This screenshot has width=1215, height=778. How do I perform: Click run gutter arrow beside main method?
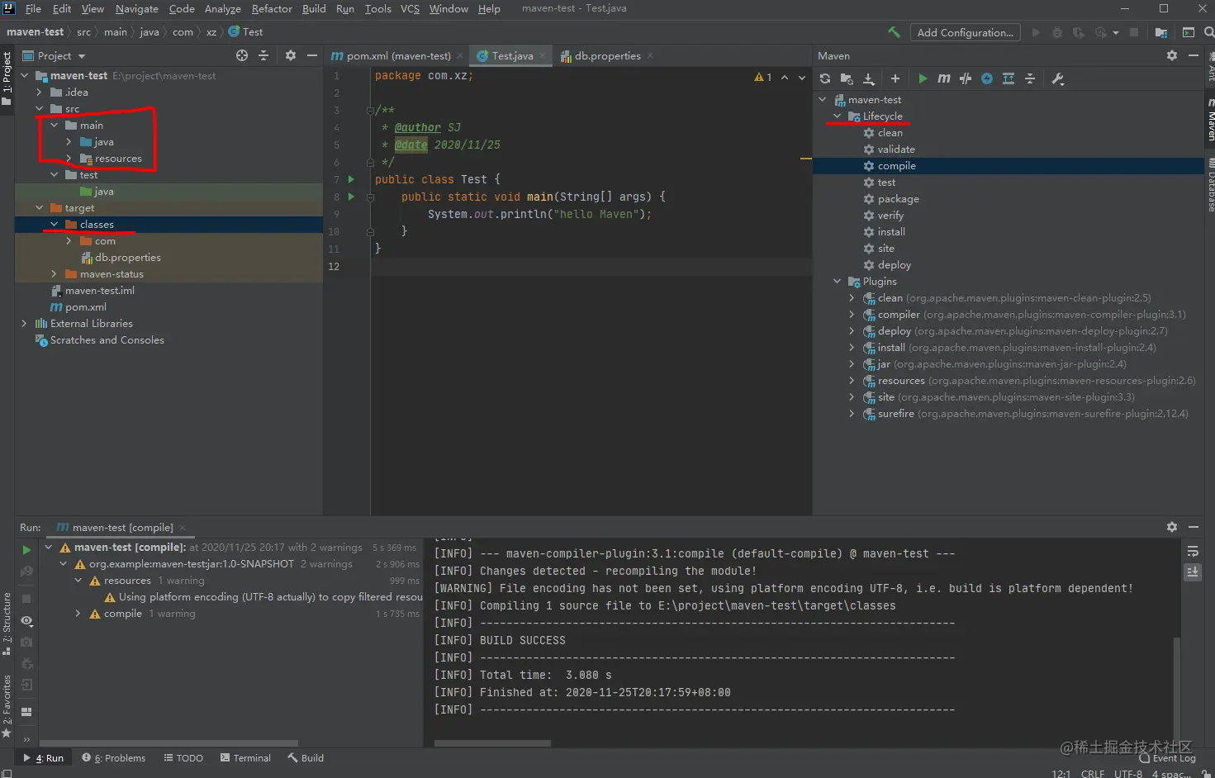[351, 197]
